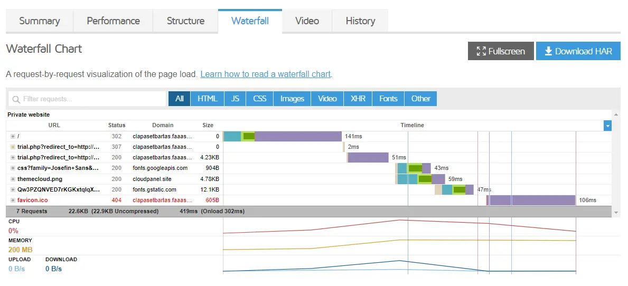
Task: Open the timeline column dropdown arrow
Action: pyautogui.click(x=607, y=126)
